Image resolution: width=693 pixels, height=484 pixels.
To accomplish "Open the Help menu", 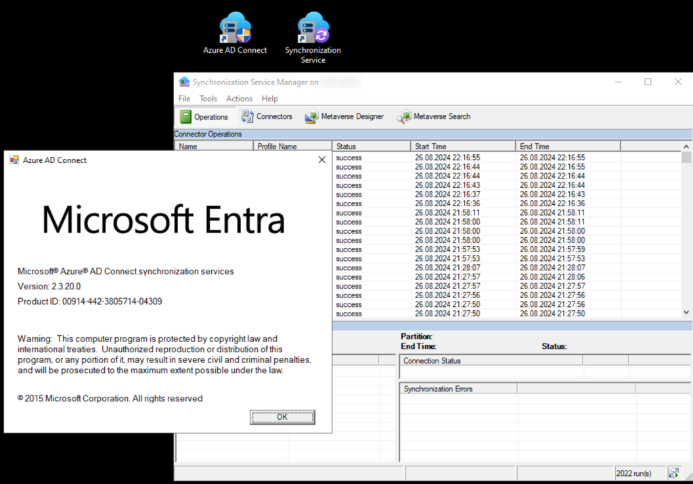I will click(x=269, y=99).
